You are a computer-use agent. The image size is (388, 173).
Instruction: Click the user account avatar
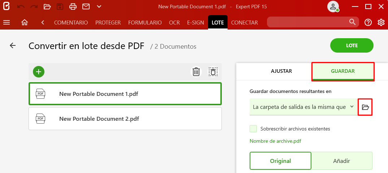point(333,6)
